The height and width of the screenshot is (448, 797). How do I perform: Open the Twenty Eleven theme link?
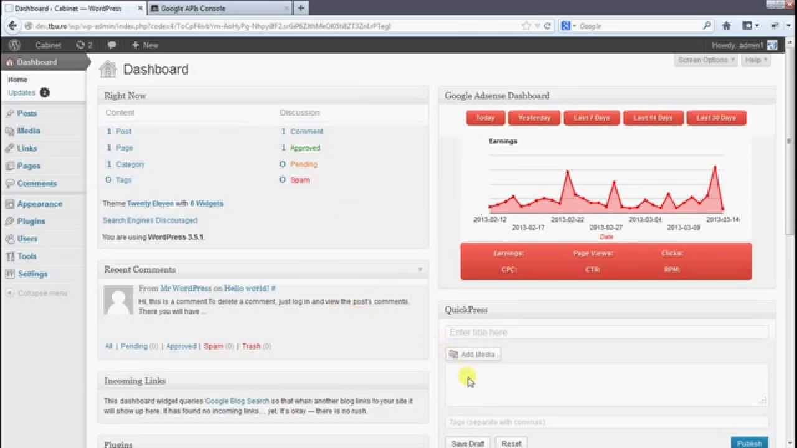click(150, 203)
